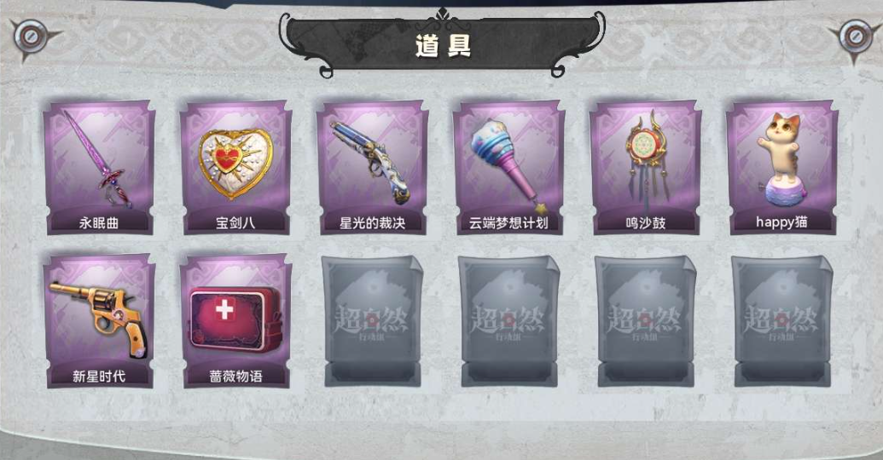The width and height of the screenshot is (883, 460).
Task: Click the 云端梦想计划 name label
Action: coord(508,223)
